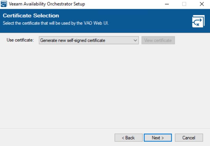
Task: Minimize the Veeam setup window
Action: (x=167, y=4)
